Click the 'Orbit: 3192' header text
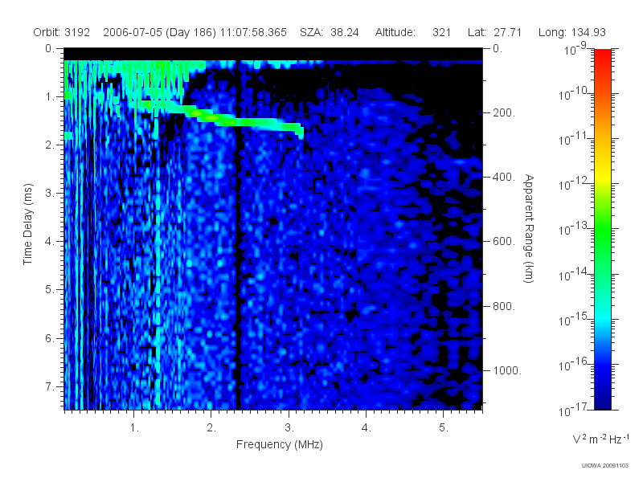The width and height of the screenshot is (643, 482). [x=62, y=32]
